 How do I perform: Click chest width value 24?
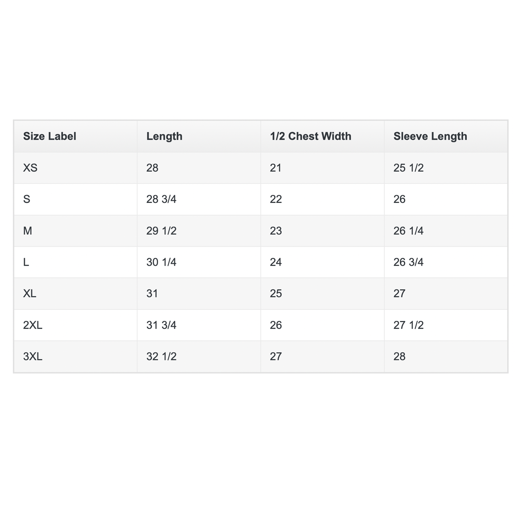pos(276,262)
